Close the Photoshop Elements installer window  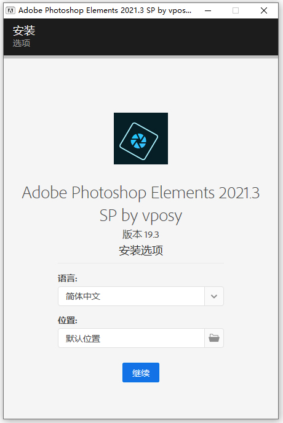(x=264, y=10)
